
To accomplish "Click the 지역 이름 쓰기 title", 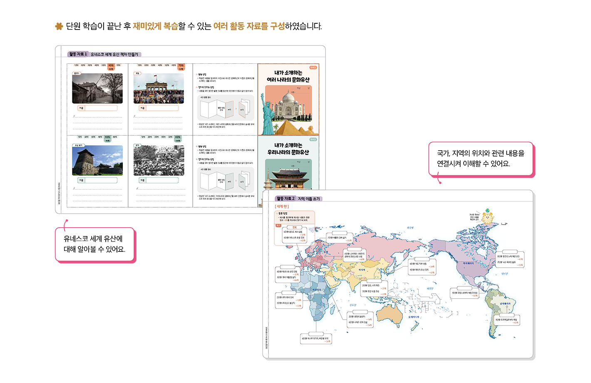I will point(309,199).
